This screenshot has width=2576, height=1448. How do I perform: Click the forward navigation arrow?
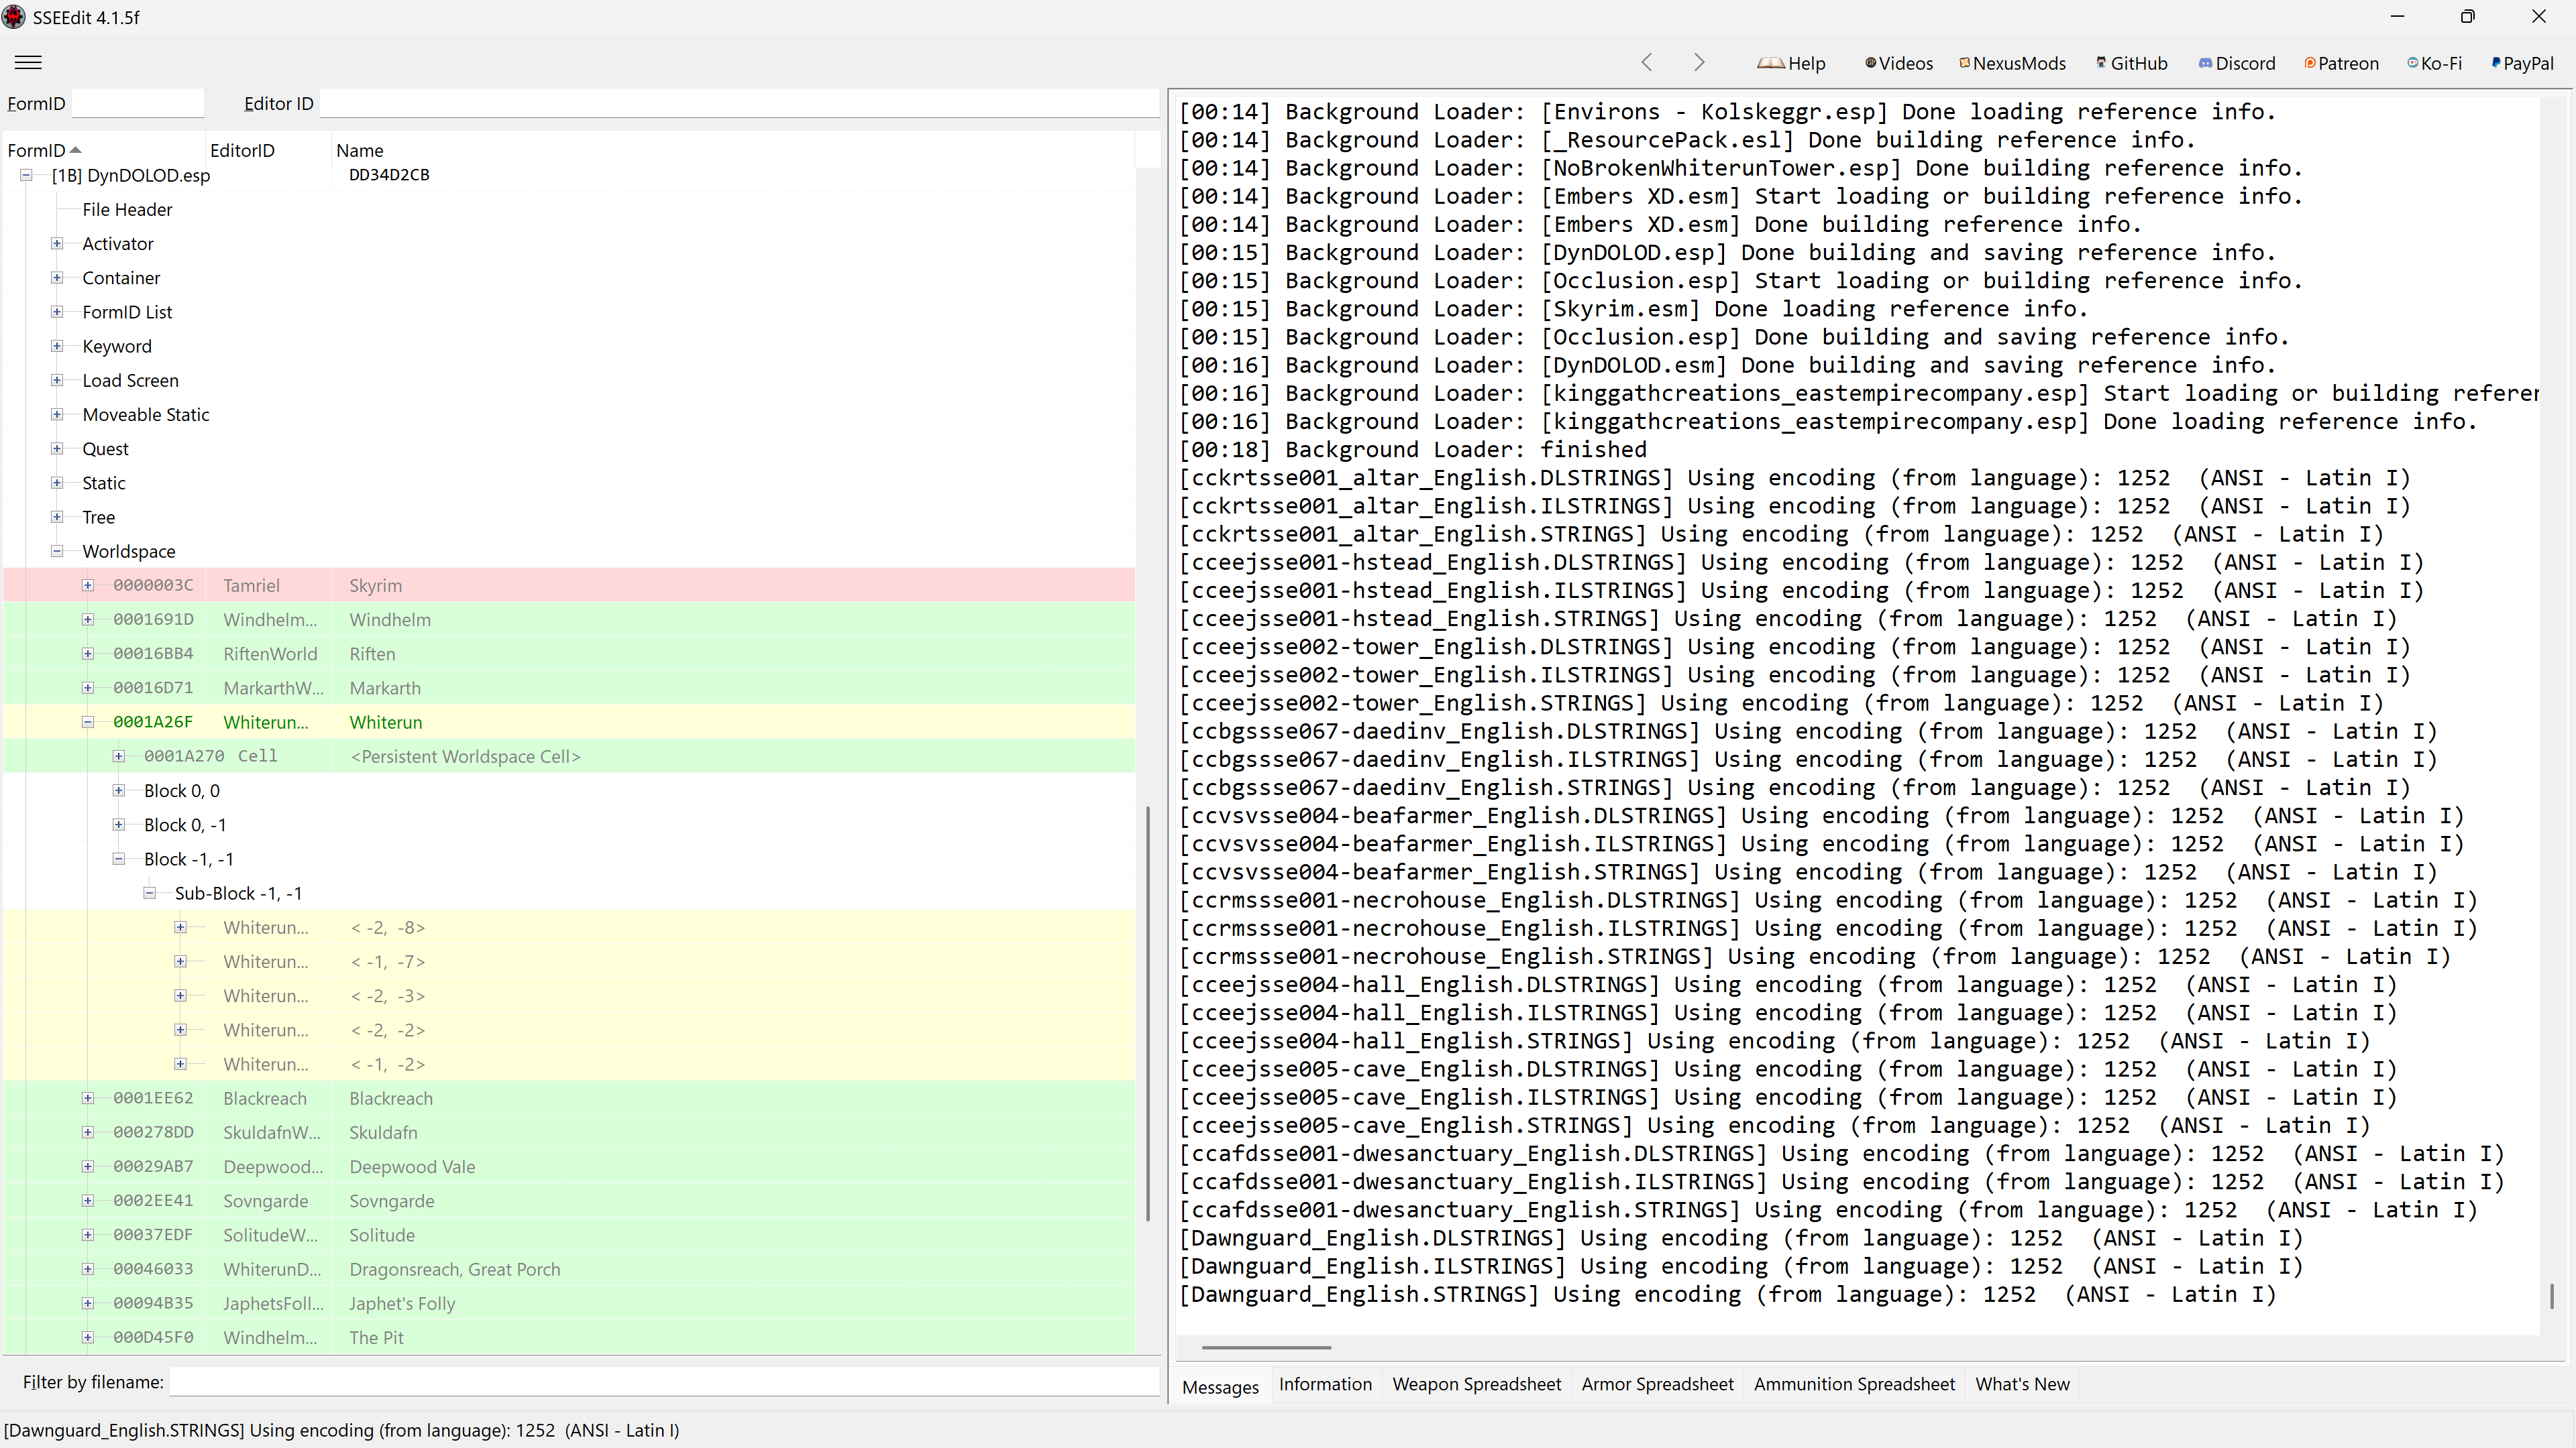pyautogui.click(x=1699, y=62)
